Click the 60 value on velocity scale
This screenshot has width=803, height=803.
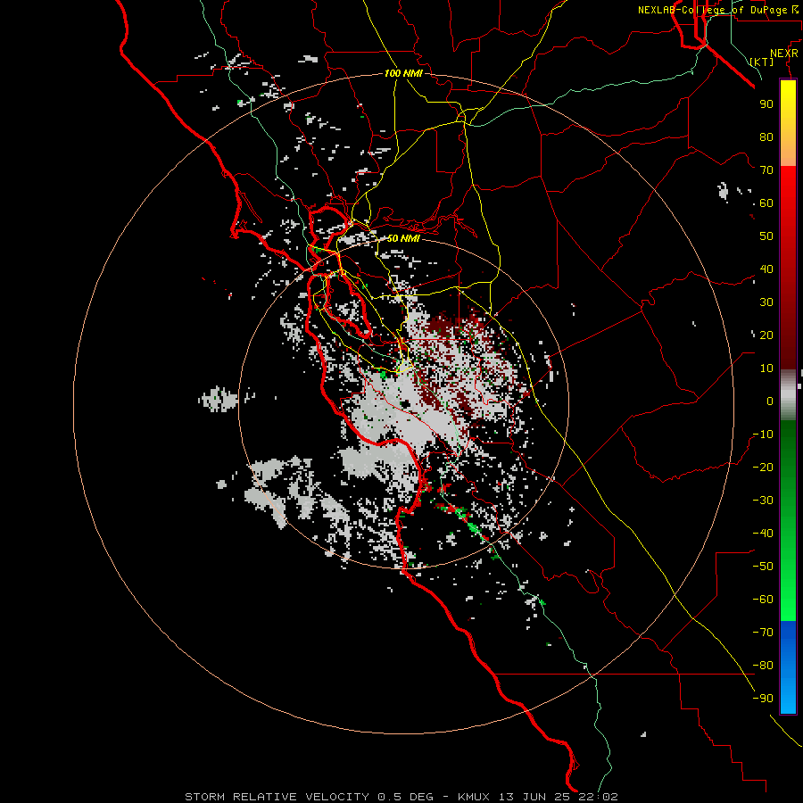766,203
